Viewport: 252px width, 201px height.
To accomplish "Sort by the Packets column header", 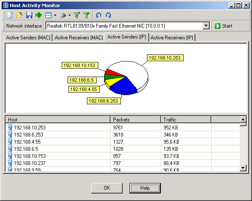I will click(x=135, y=119).
